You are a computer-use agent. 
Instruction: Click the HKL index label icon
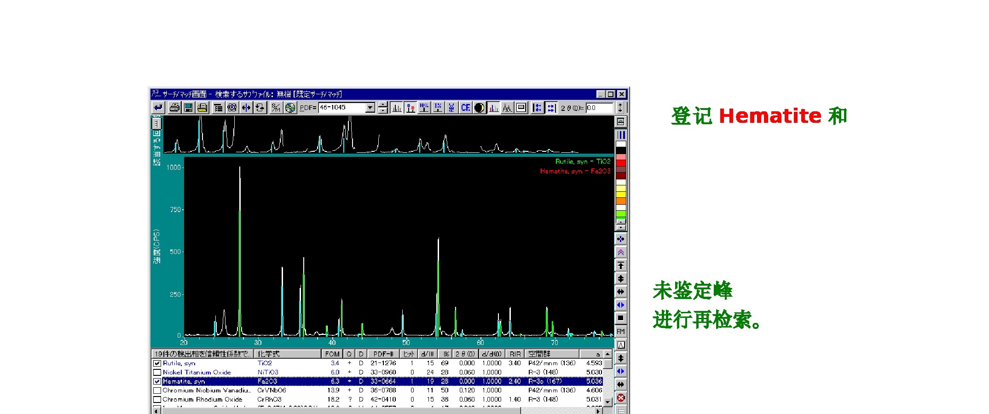(424, 108)
